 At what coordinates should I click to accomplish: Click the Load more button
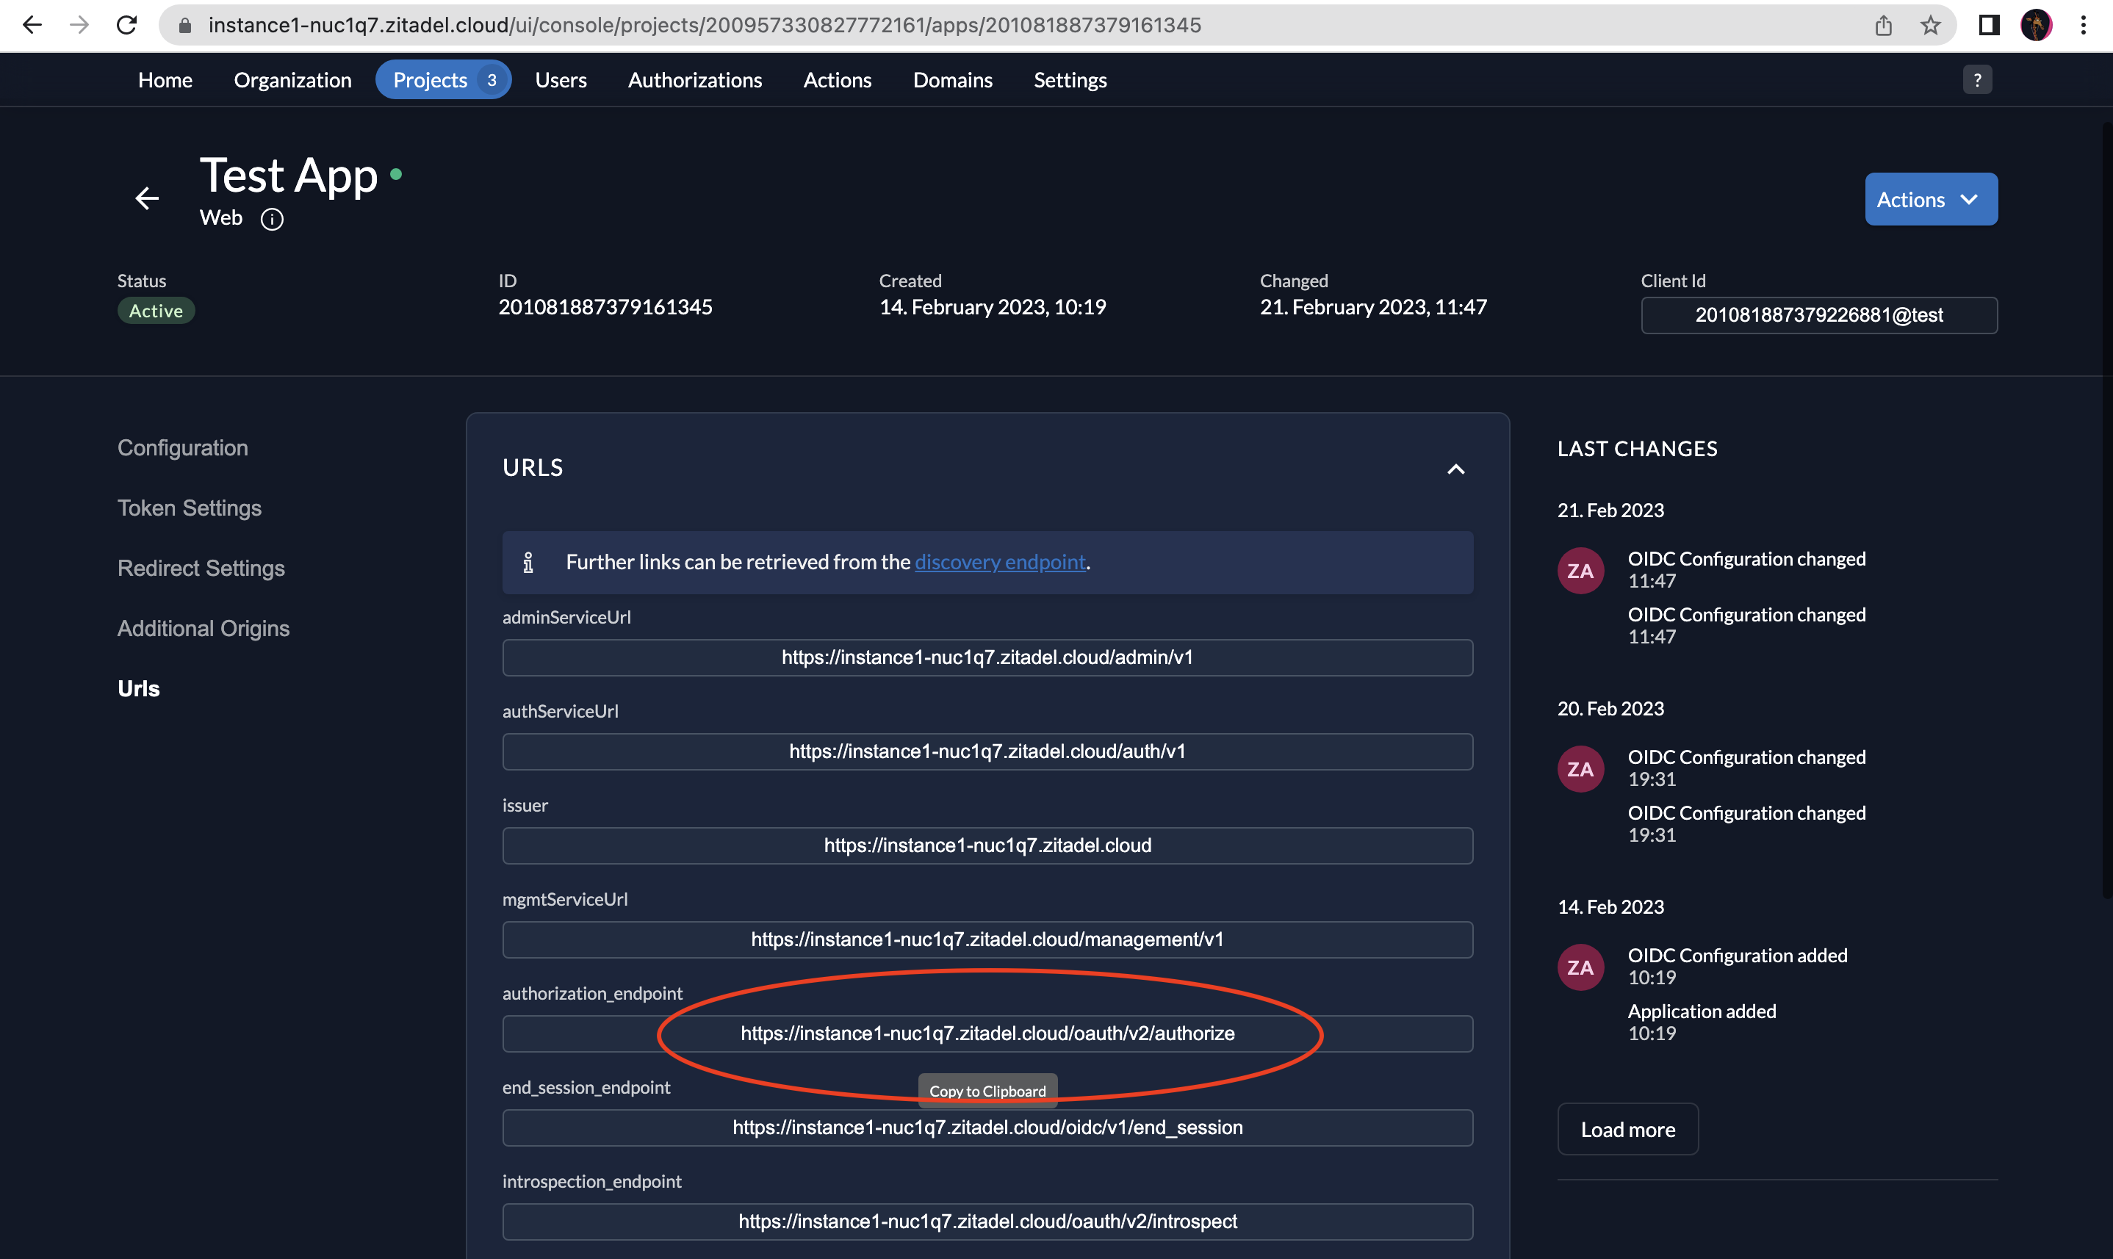[x=1627, y=1128]
